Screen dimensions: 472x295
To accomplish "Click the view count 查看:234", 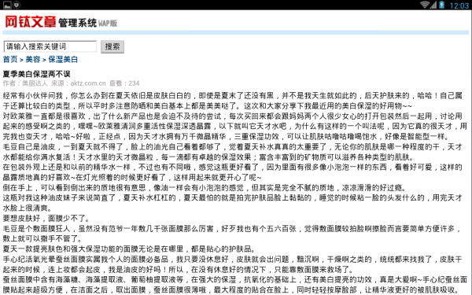I will 124,83.
